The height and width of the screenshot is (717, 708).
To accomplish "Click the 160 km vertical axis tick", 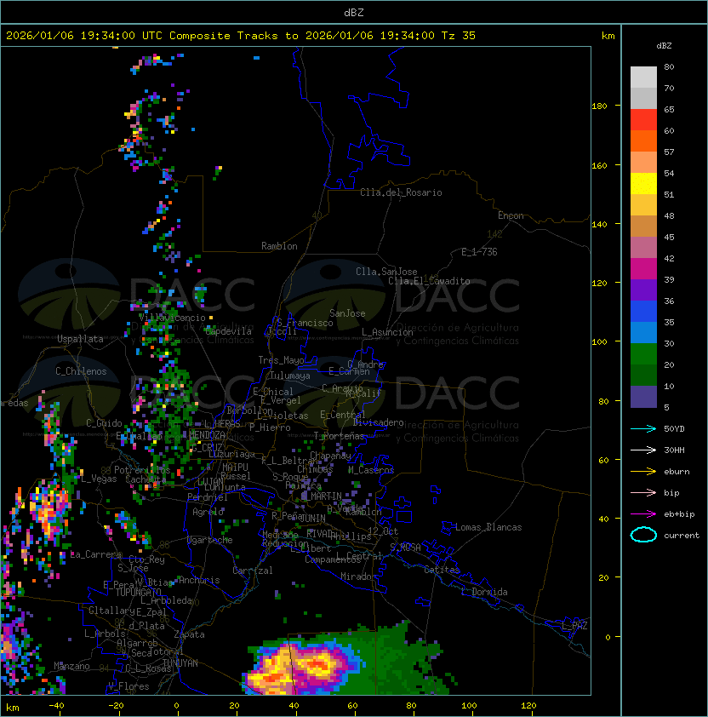I will (599, 165).
